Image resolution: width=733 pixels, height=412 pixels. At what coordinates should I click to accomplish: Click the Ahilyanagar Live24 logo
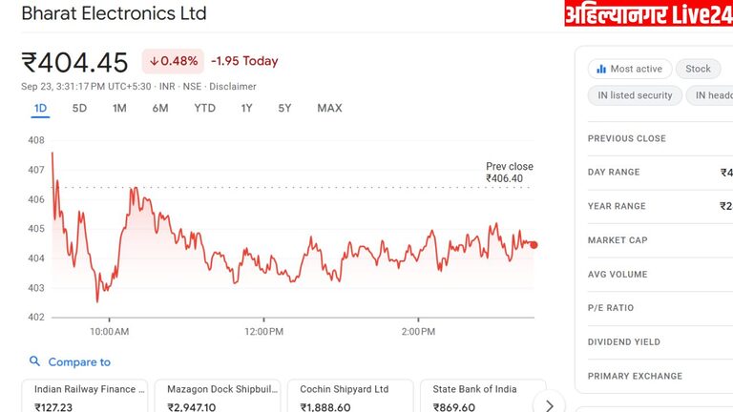coord(648,14)
